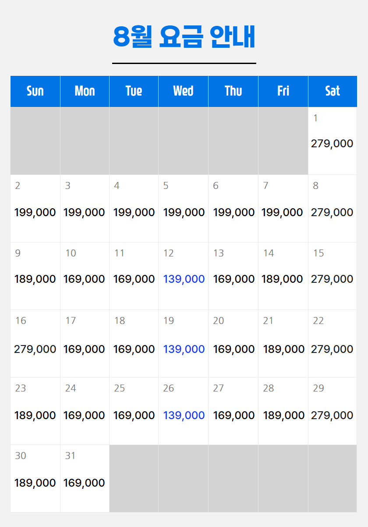The image size is (368, 527).
Task: Click the August 30 cell
Action: coord(35,478)
